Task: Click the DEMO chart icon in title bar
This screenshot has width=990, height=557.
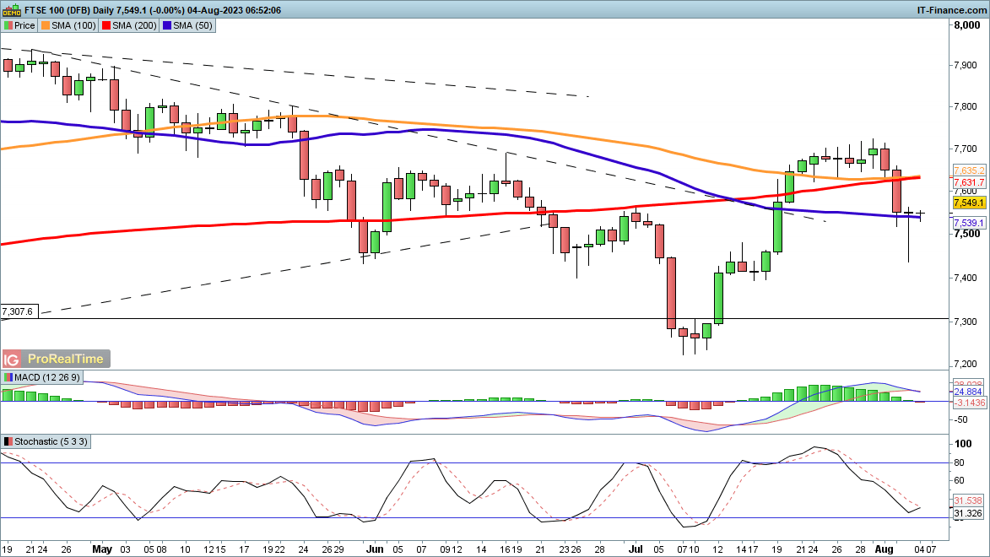Action: click(x=10, y=9)
